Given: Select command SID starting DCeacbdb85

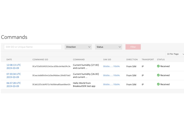Looking at the screenshot, I should pyautogui.click(x=51, y=76).
